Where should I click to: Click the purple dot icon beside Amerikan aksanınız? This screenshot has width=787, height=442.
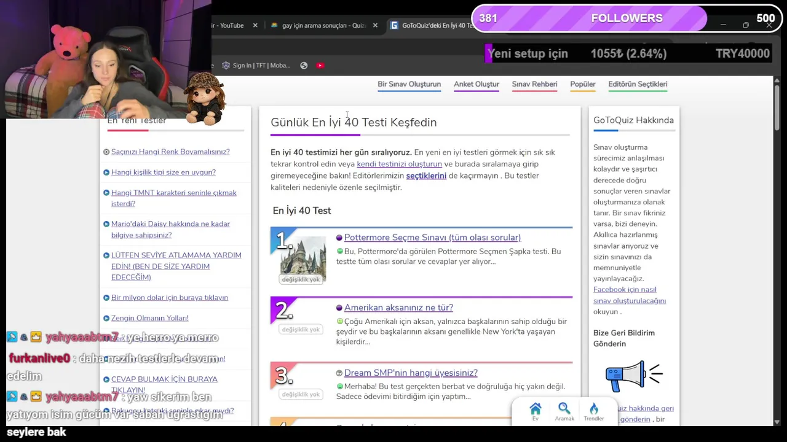click(339, 308)
